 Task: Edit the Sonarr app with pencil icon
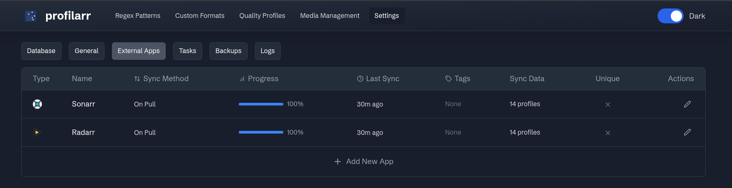(687, 104)
